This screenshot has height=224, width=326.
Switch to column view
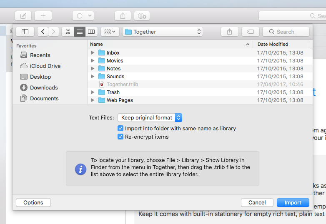[91, 32]
